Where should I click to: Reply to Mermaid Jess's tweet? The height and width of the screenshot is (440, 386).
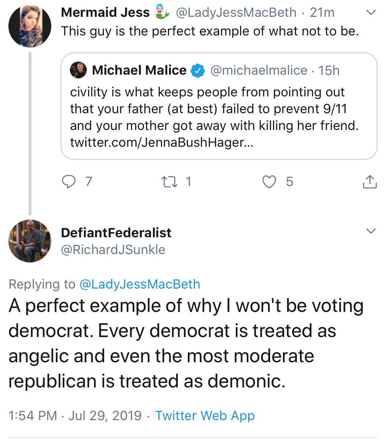point(68,182)
